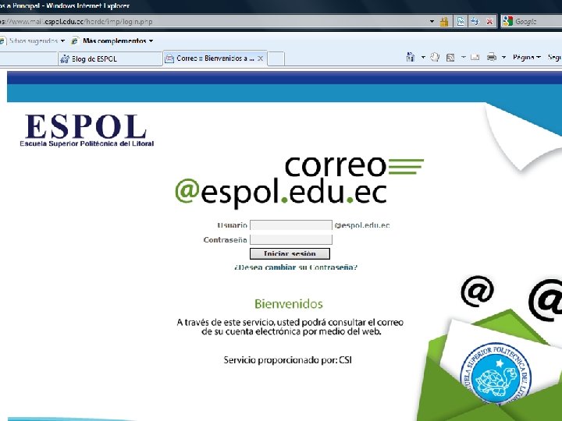
Task: Click the Usuario input field
Action: (x=291, y=225)
